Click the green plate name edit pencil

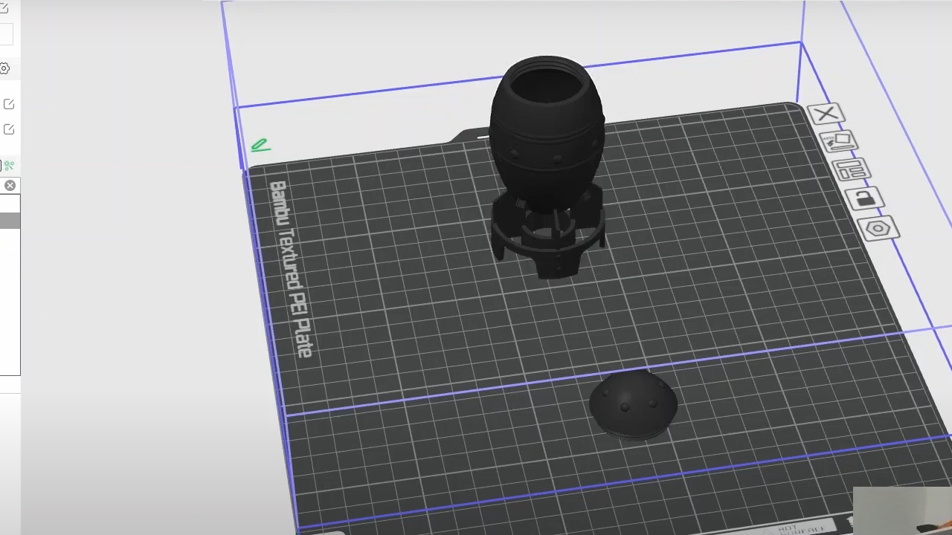[260, 145]
